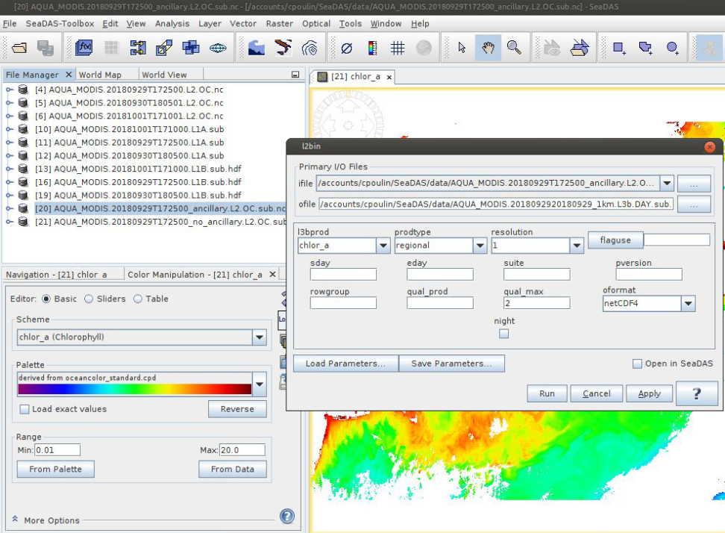Open the Palette dropdown arrow
Image resolution: width=725 pixels, height=533 pixels.
coord(260,384)
